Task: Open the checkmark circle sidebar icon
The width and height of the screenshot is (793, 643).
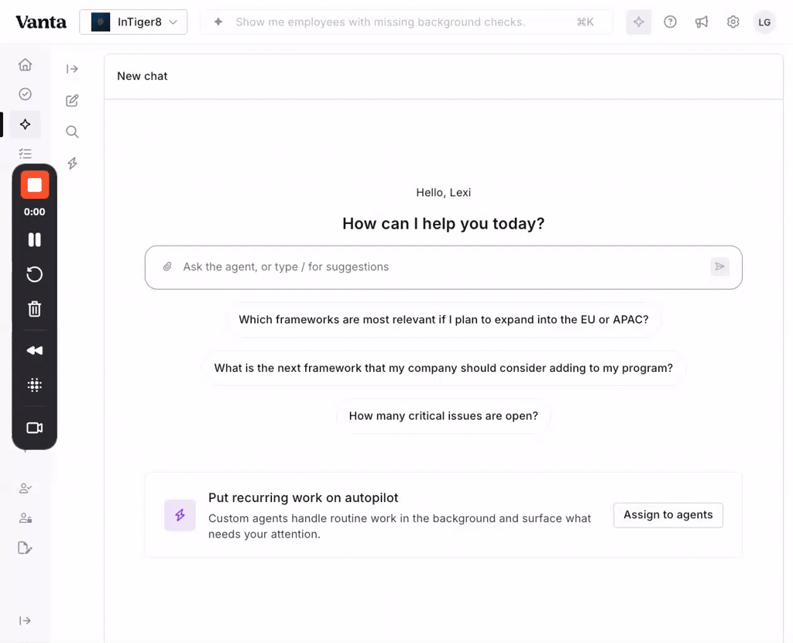Action: pos(25,94)
